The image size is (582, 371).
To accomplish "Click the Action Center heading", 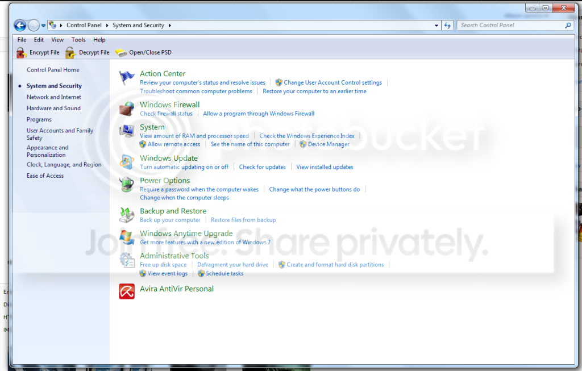I will pos(163,73).
